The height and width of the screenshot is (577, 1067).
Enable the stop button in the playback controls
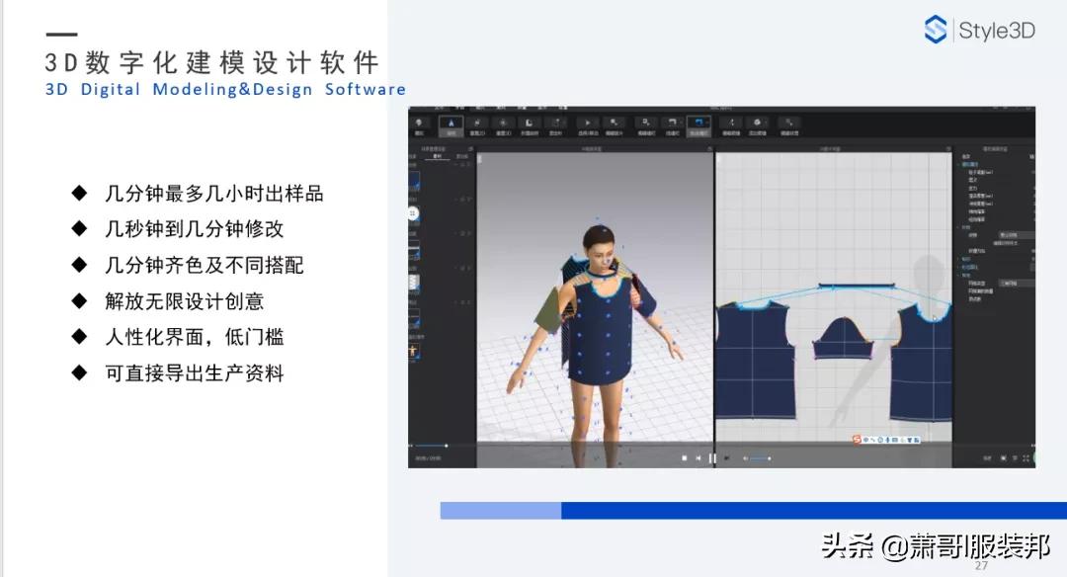pyautogui.click(x=685, y=457)
